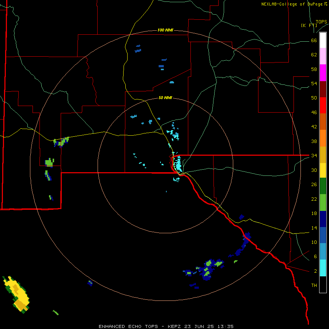The image size is (329, 329).
Task: Pick the dark red (maroon) legend swatch
Action: click(323, 89)
